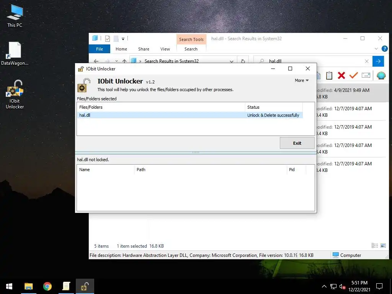Open the clock showing 5:51 PM
The width and height of the screenshot is (392, 294).
click(359, 286)
